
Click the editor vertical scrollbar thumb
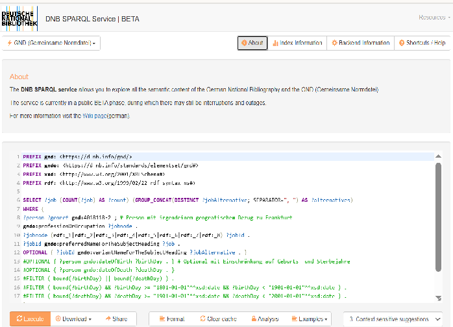click(x=438, y=217)
